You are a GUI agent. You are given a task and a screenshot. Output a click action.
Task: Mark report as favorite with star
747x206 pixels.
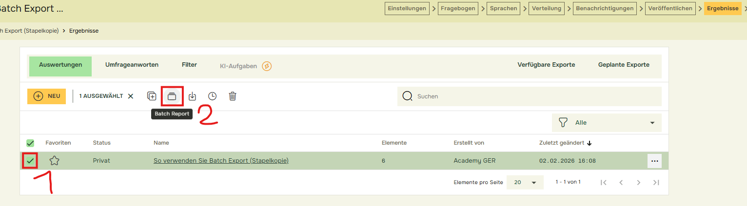[x=54, y=161]
